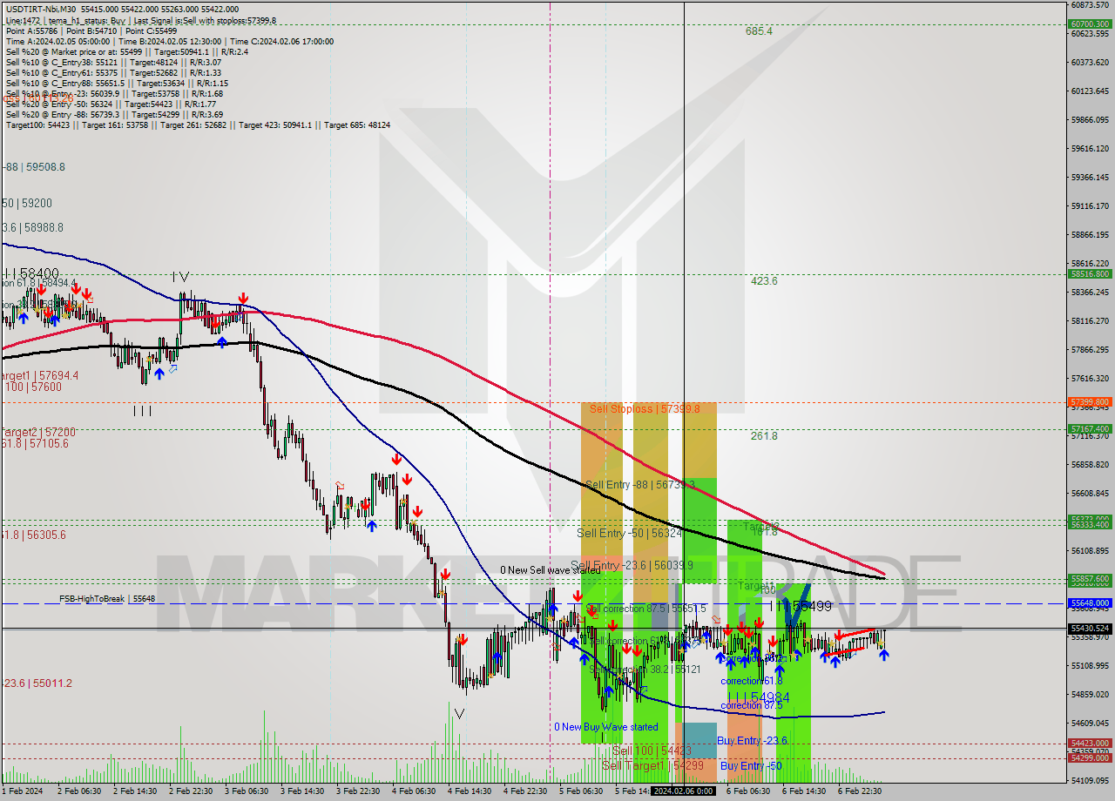Click the '| | | 55499' wave label

pos(800,605)
